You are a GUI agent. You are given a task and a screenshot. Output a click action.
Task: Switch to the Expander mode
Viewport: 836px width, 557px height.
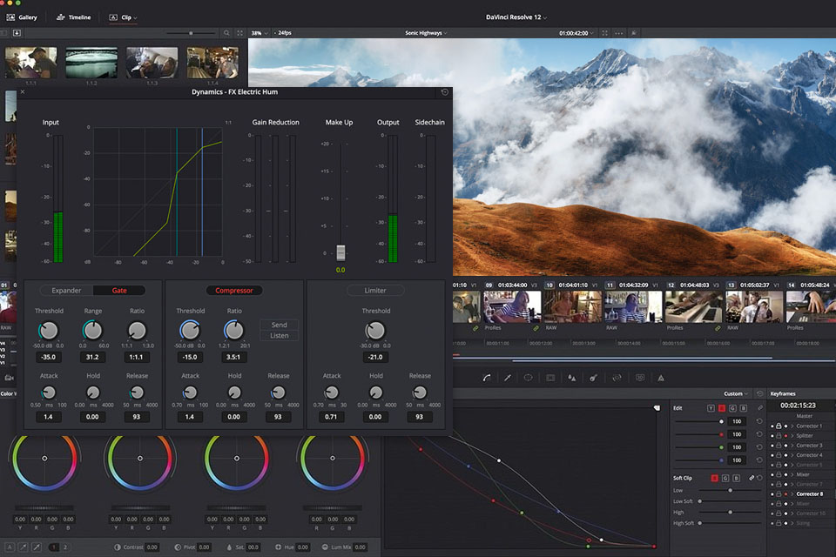coord(66,291)
